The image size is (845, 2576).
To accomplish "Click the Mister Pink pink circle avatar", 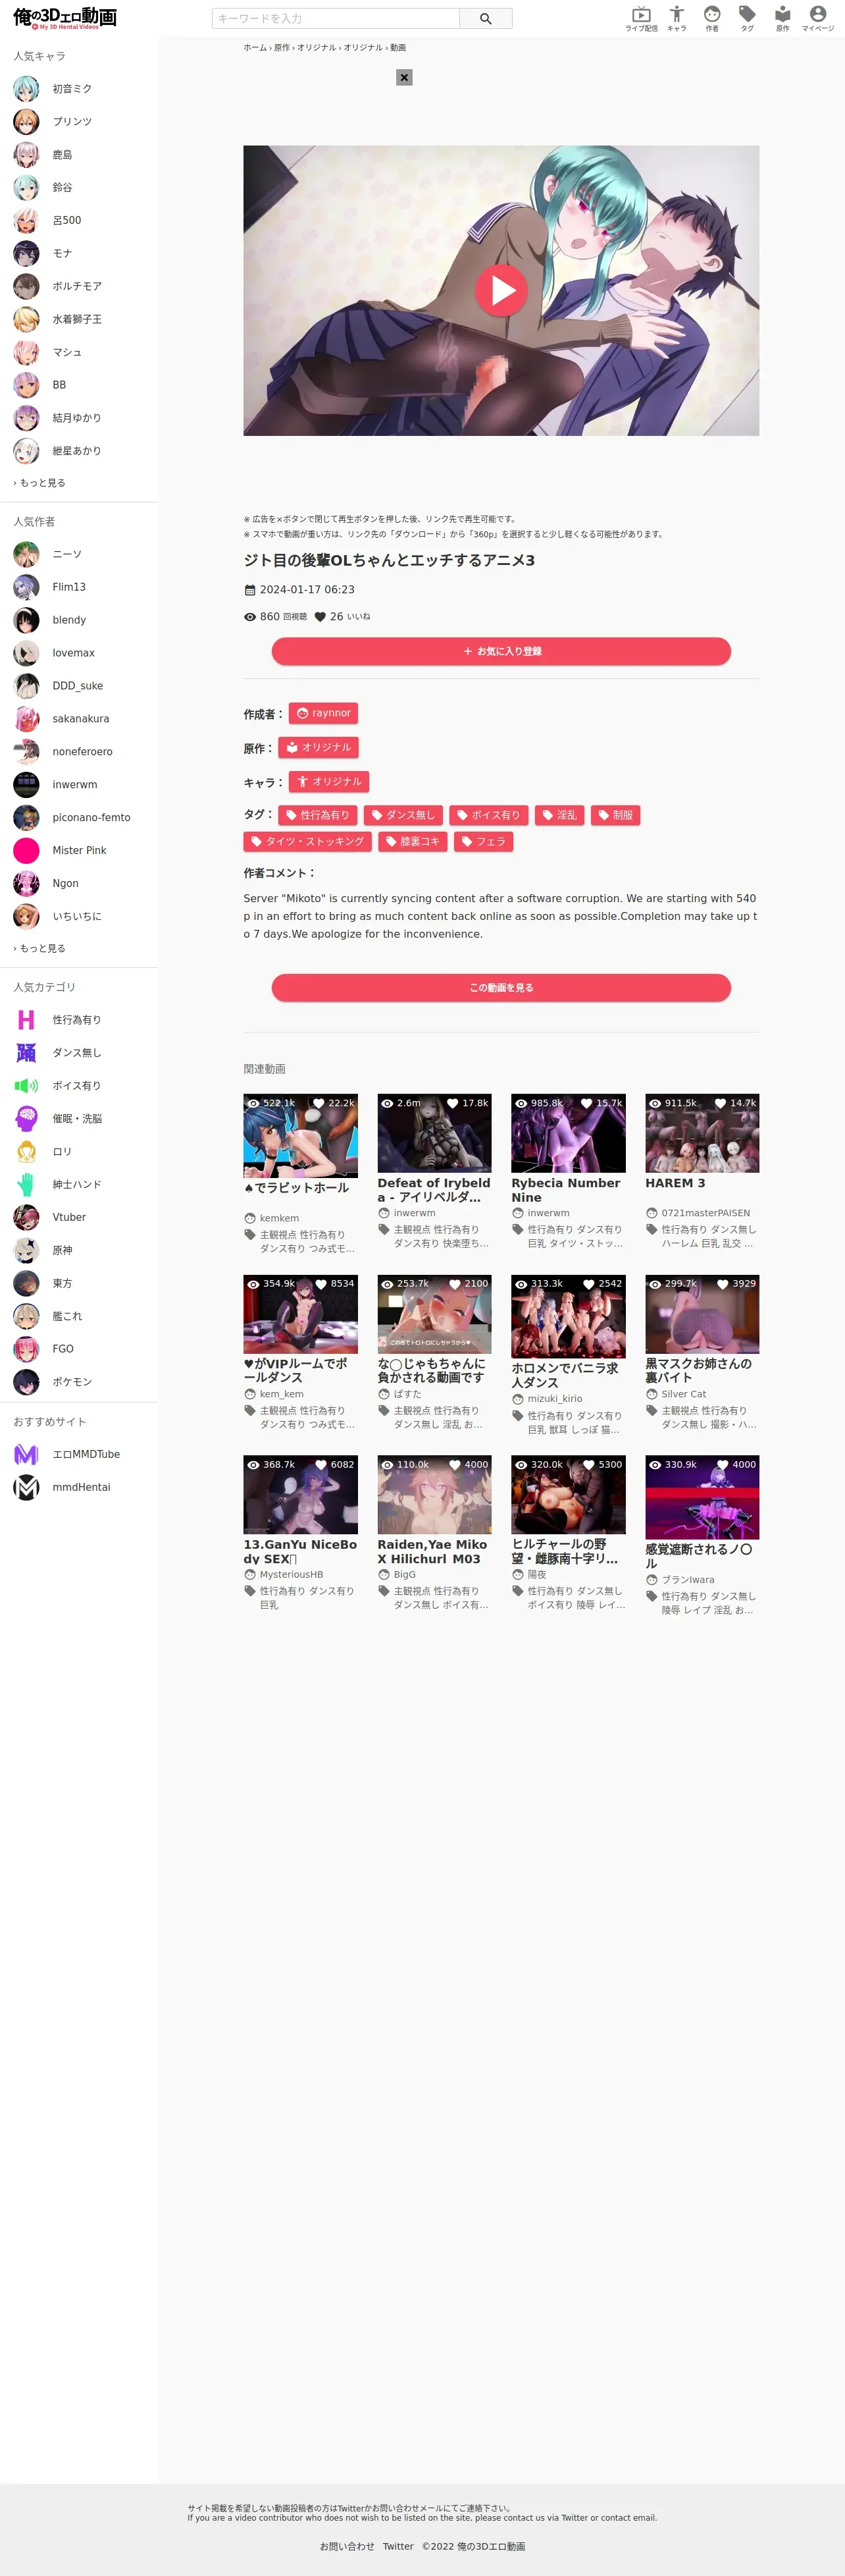I will (26, 851).
